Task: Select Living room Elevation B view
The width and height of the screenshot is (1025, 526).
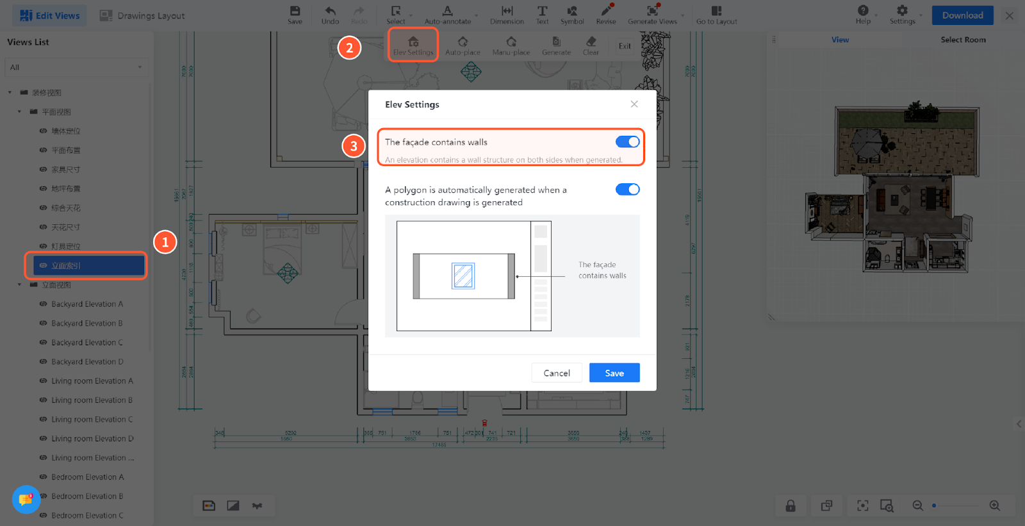Action: coord(92,400)
